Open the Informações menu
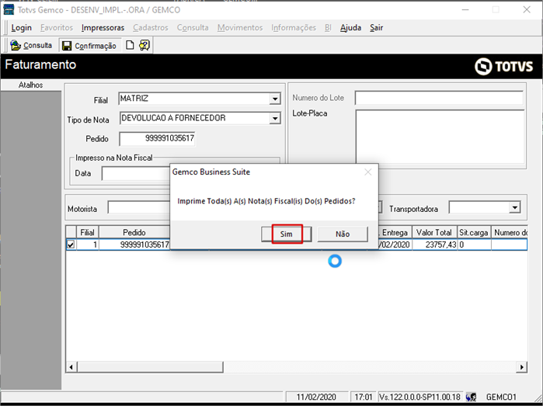The width and height of the screenshot is (543, 406). (x=294, y=28)
